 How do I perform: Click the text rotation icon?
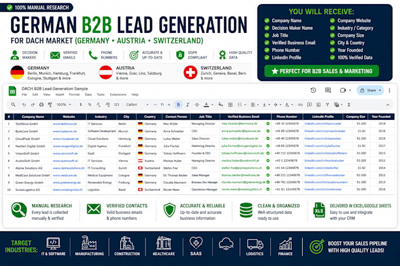point(287,105)
